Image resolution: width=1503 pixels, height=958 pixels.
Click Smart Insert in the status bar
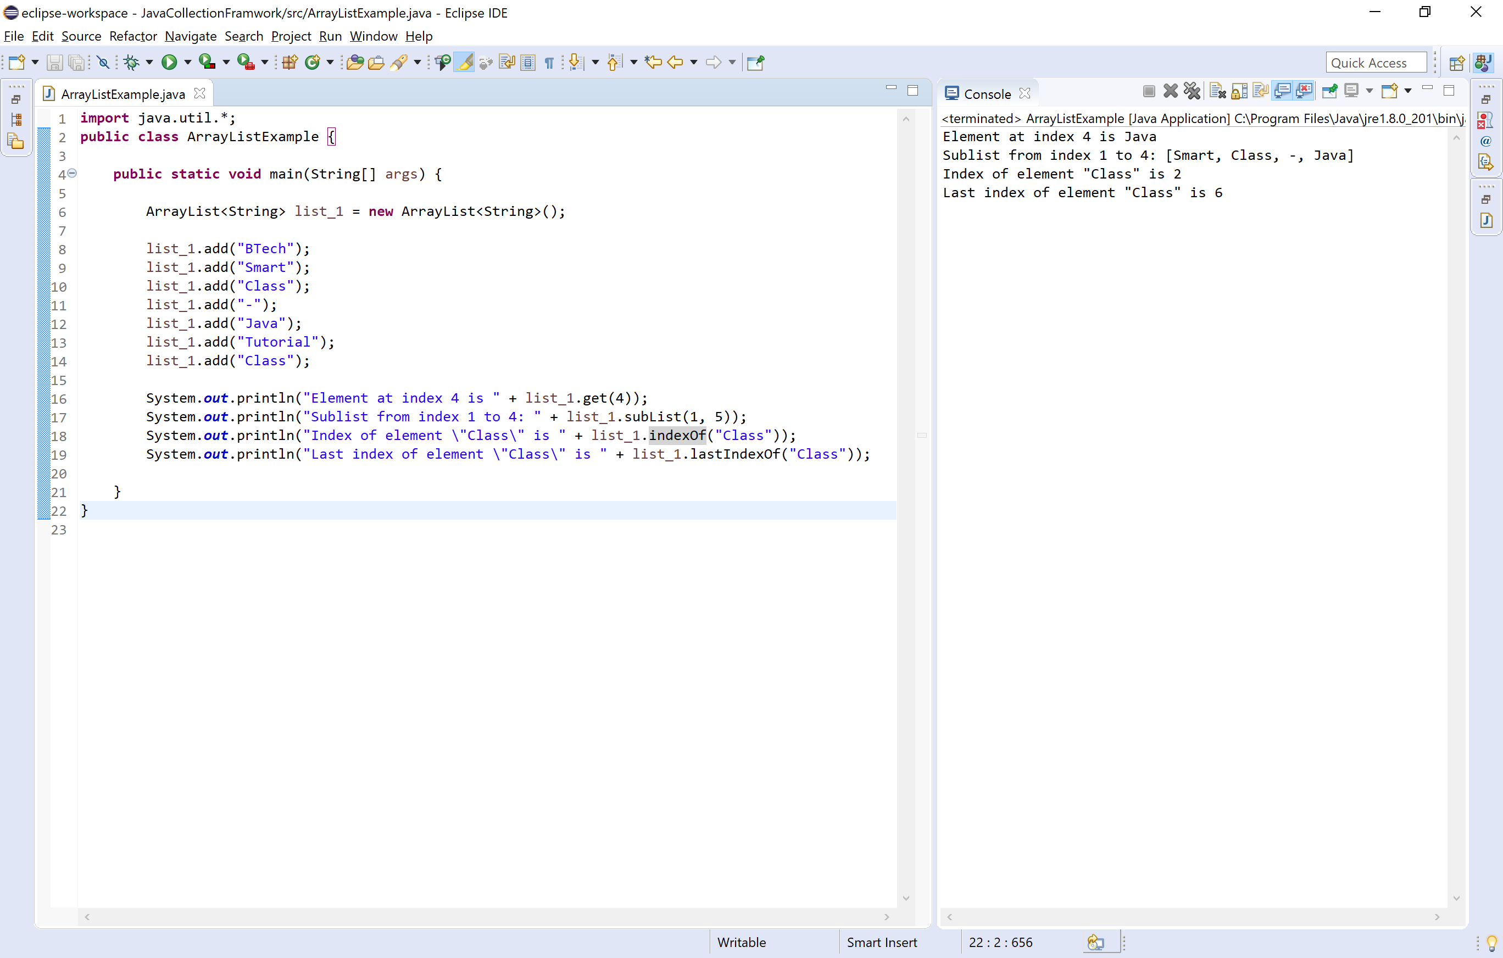tap(881, 942)
